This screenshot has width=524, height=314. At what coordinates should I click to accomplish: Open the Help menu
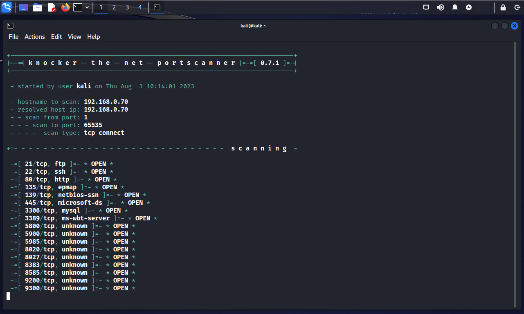pos(94,37)
